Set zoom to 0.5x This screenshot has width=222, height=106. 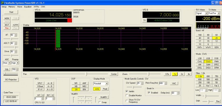[x=167, y=74]
